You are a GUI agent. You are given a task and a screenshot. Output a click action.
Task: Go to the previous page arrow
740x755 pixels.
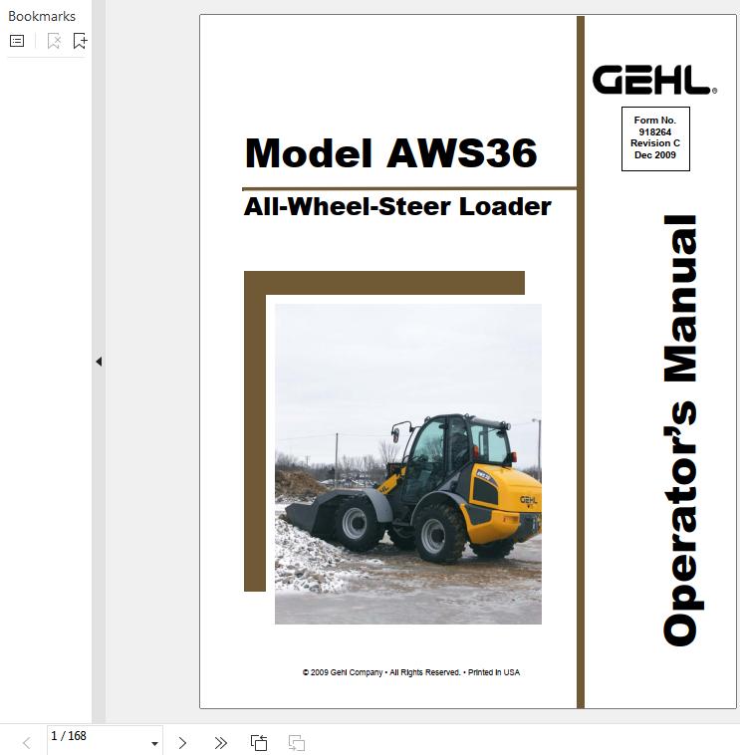click(x=27, y=742)
